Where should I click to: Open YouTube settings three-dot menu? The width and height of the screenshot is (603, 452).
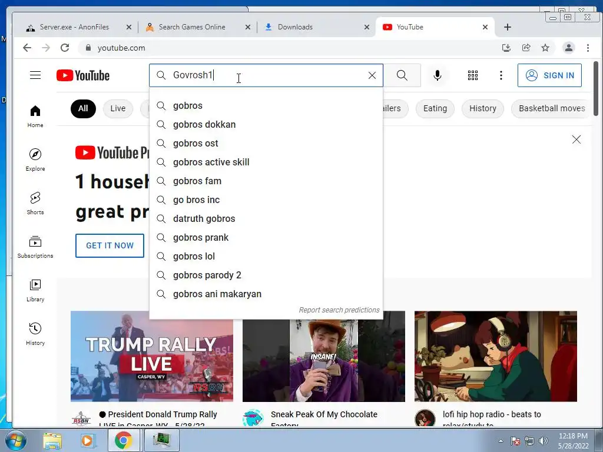point(501,75)
